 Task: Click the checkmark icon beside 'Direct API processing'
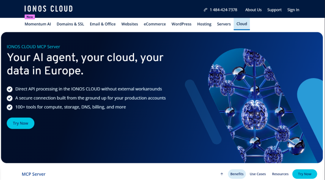click(9, 89)
